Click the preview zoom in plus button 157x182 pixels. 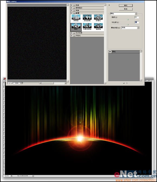click(x=11, y=83)
